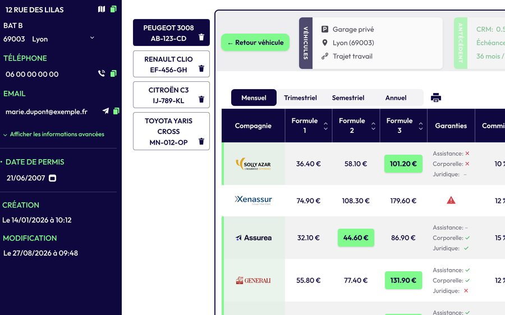Switch to Mensuel payment tab

254,98
